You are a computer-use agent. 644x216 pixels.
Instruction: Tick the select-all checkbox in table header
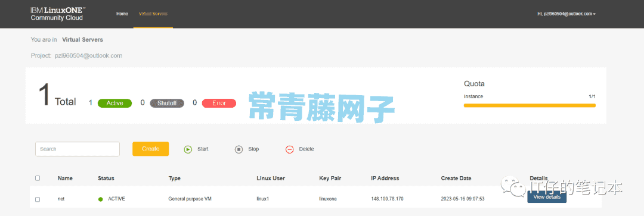pyautogui.click(x=38, y=179)
